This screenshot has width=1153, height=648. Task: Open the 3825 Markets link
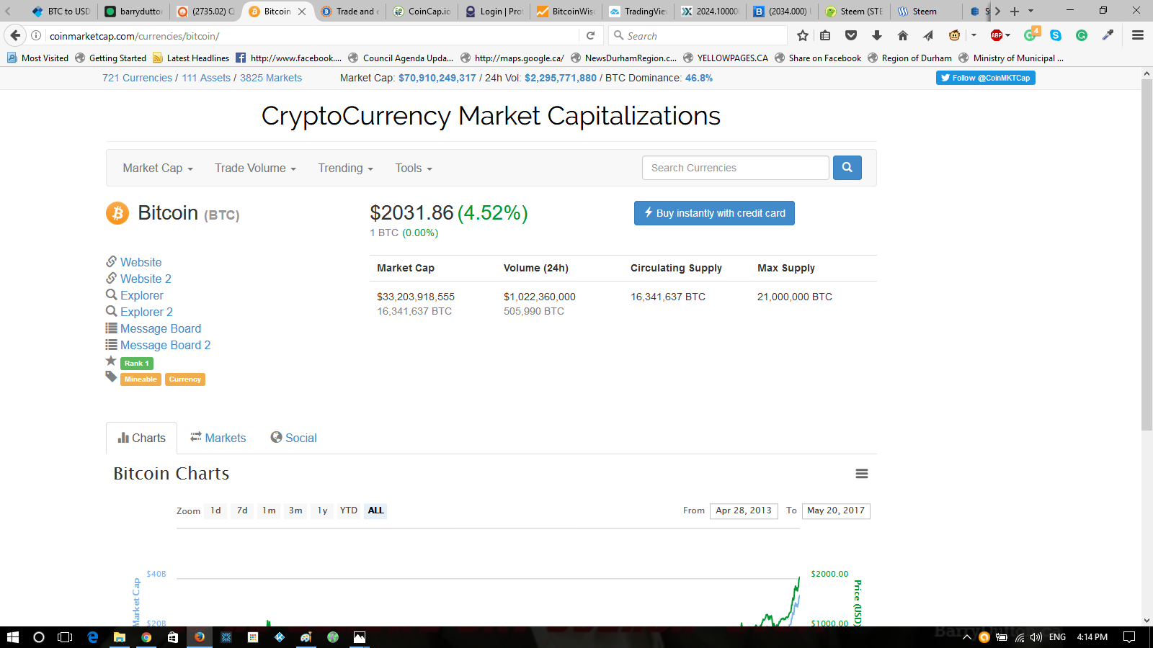click(271, 78)
